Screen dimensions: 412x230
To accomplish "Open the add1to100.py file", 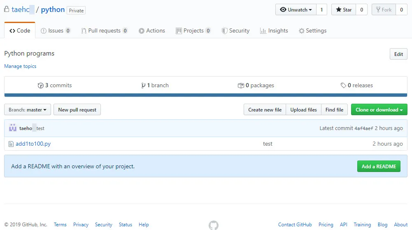I will [33, 144].
